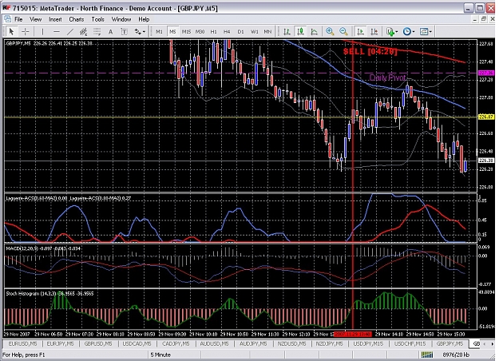
Task: Pick the horizontal line drawing tool
Action: [57, 31]
